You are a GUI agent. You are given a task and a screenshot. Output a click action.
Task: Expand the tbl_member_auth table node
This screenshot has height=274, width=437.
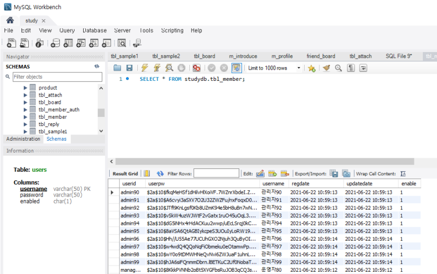click(25, 110)
